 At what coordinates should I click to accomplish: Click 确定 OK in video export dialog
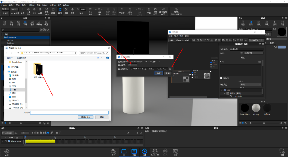pos(158,73)
